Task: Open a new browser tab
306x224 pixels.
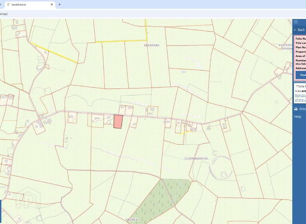Action: pyautogui.click(x=59, y=5)
